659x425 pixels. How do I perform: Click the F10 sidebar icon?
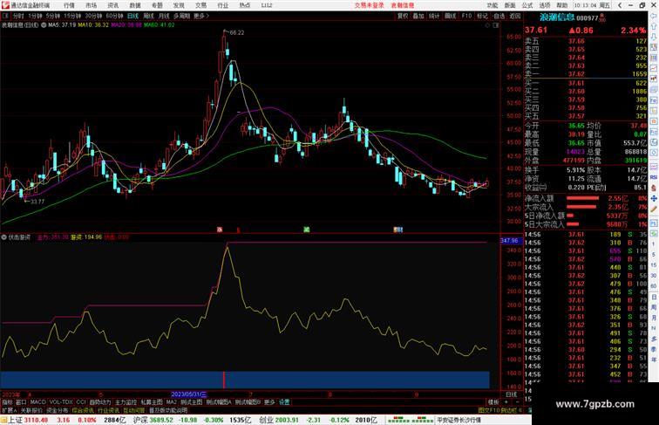[x=654, y=100]
